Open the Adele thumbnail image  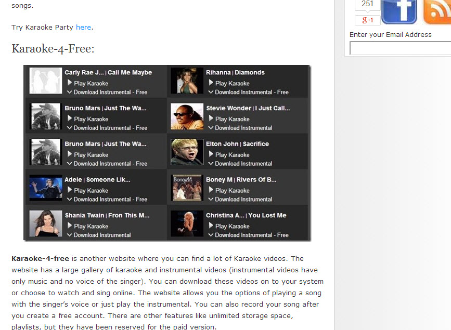(x=46, y=188)
